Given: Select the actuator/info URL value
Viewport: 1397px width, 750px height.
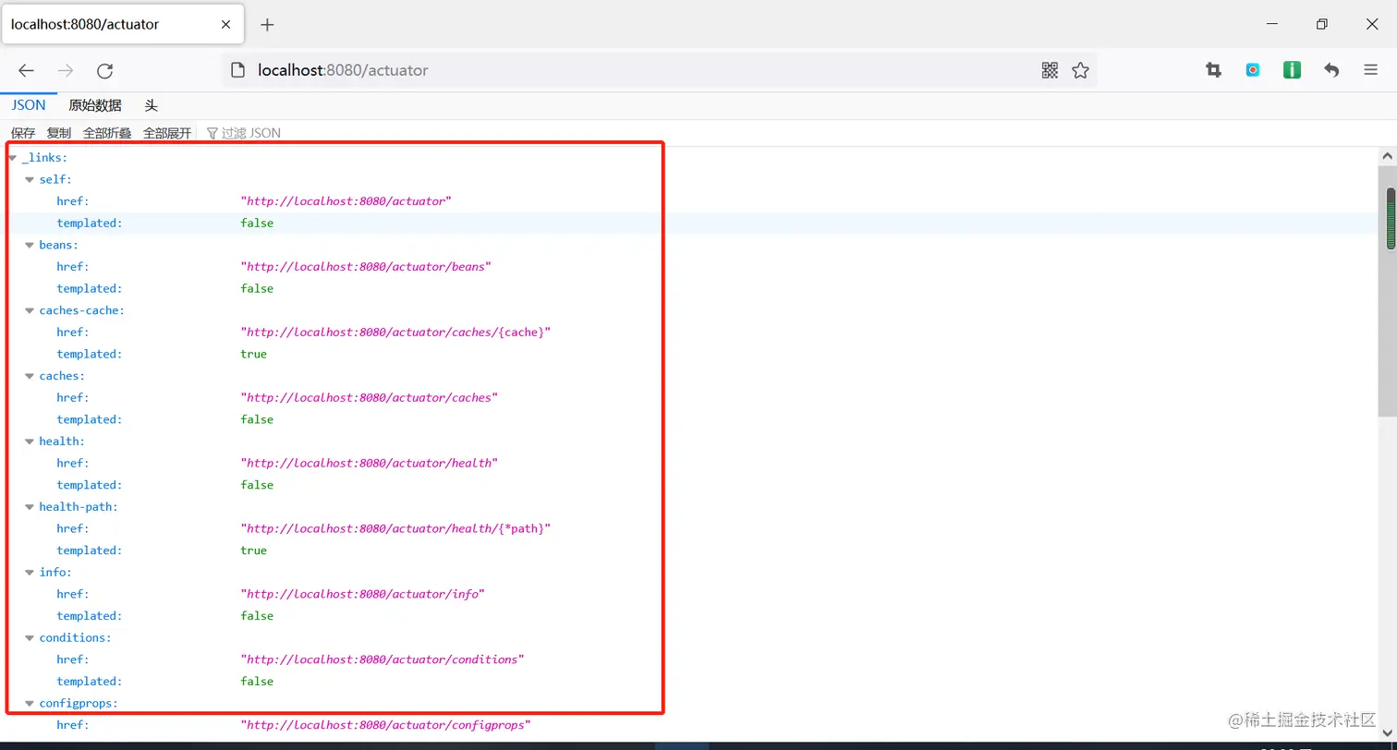Looking at the screenshot, I should (363, 595).
